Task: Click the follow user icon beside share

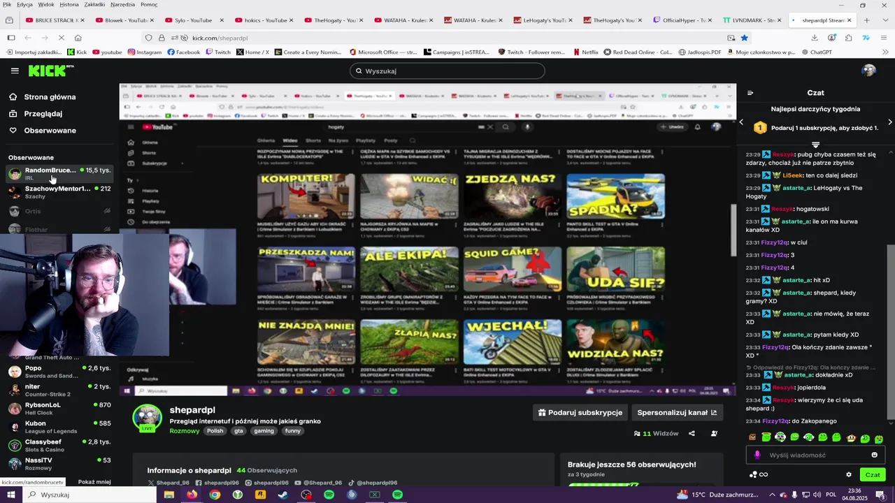Action: point(714,434)
